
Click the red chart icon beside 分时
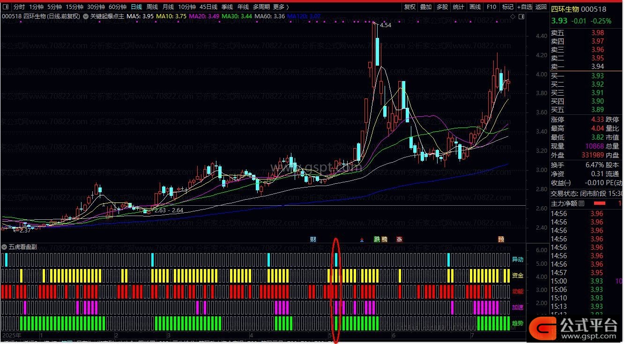pyautogui.click(x=7, y=7)
